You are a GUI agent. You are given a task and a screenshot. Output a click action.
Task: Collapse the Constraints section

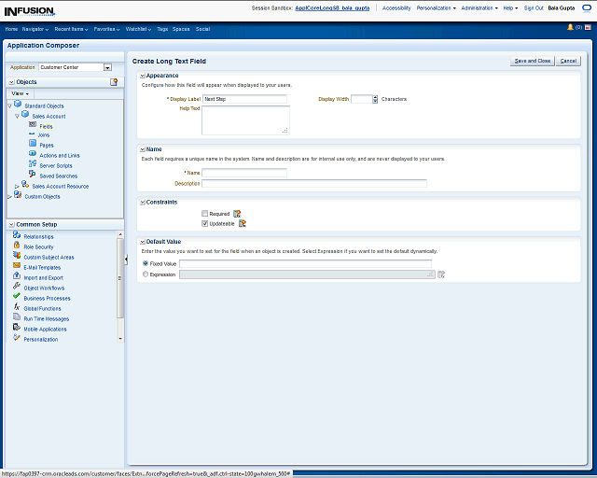142,202
